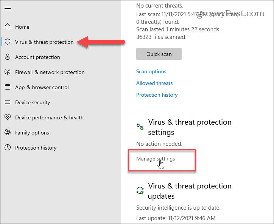Click the gears icon beside protection settings heading
Image resolution: width=274 pixels, height=224 pixels.
click(140, 127)
